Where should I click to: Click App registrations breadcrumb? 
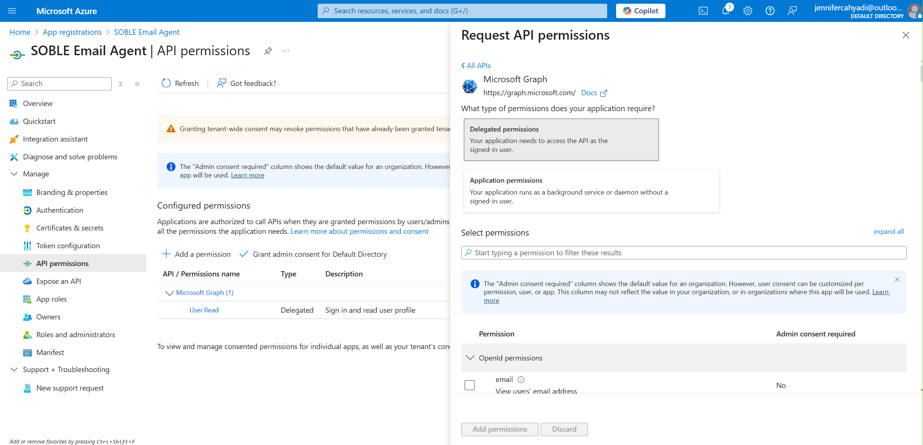tap(72, 32)
